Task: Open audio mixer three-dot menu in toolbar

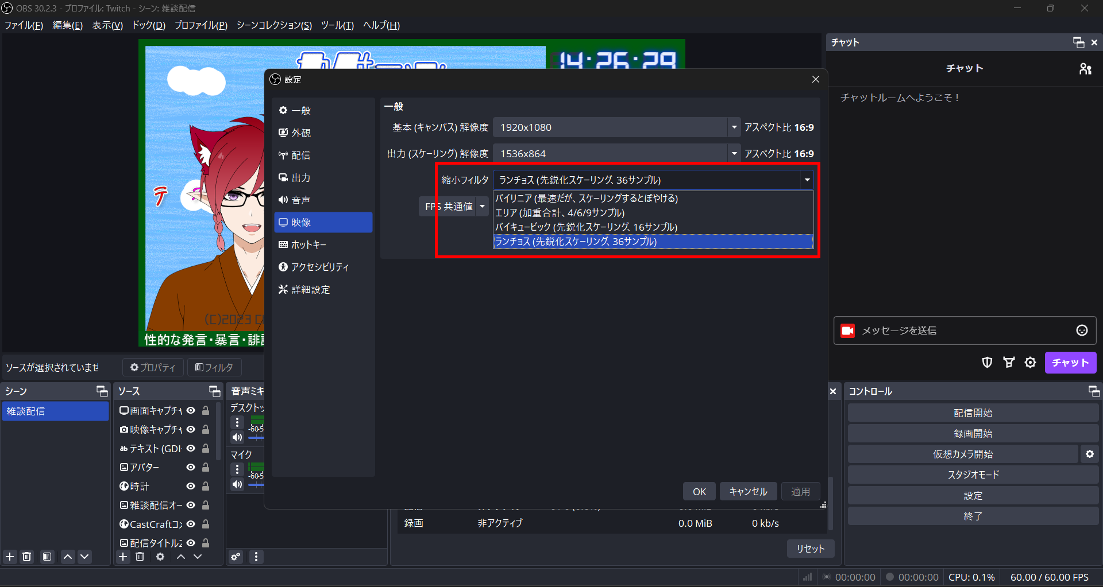Action: coord(256,557)
